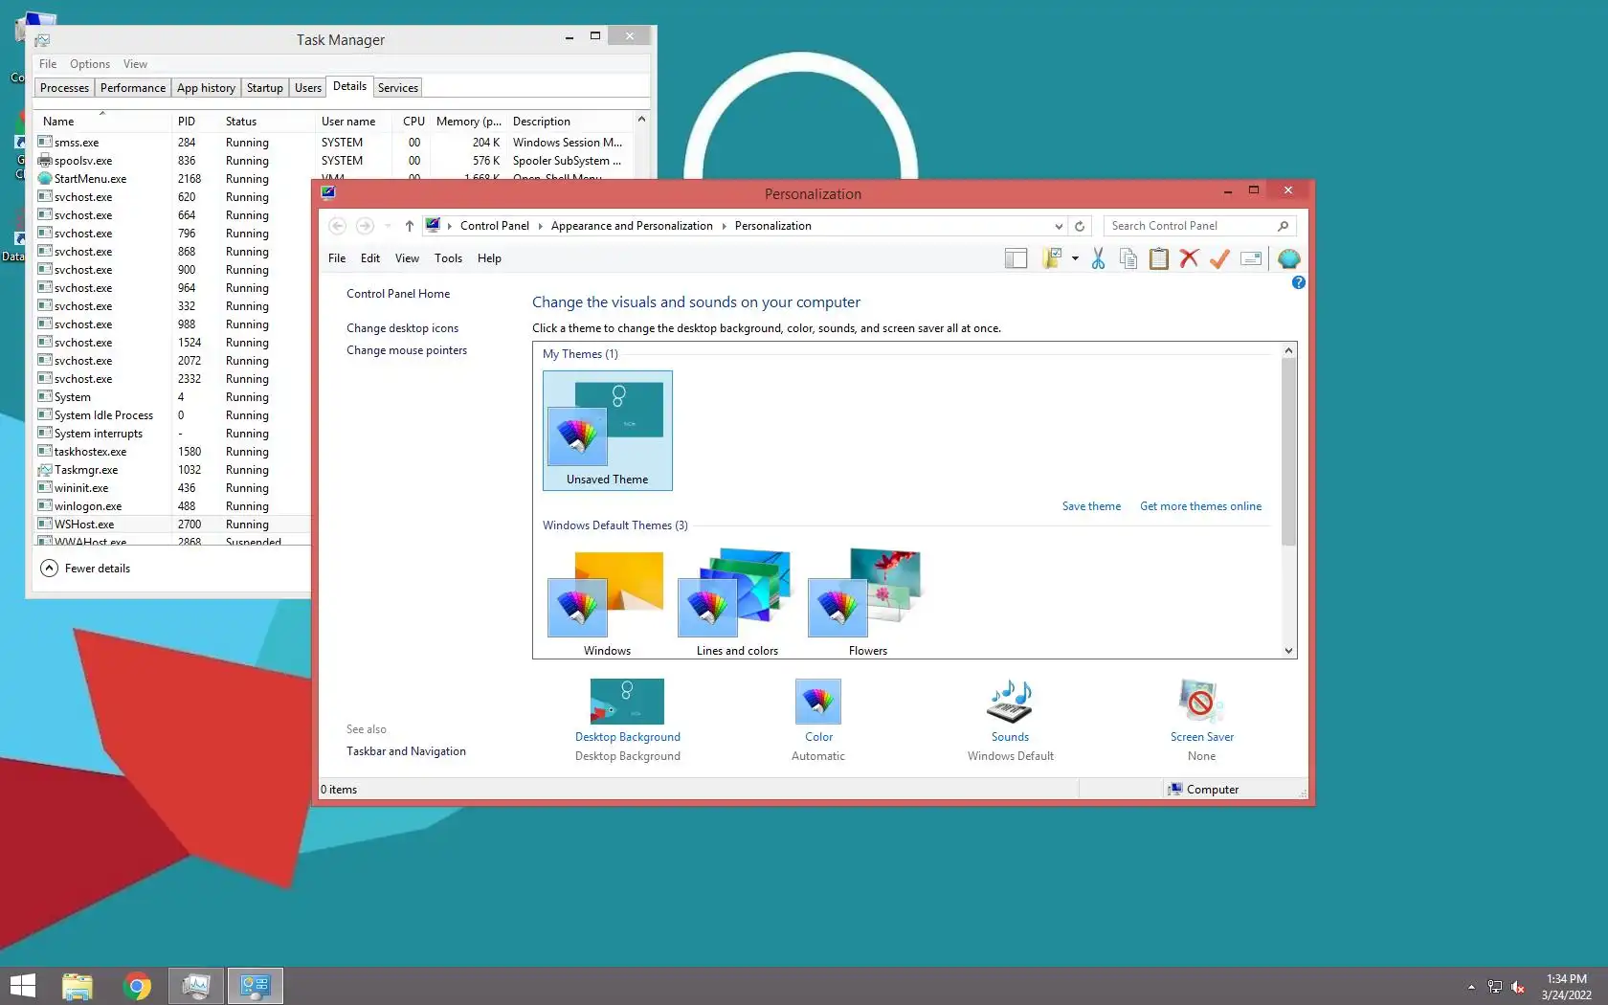Select the Windows default theme
This screenshot has height=1005, width=1608.
click(607, 602)
